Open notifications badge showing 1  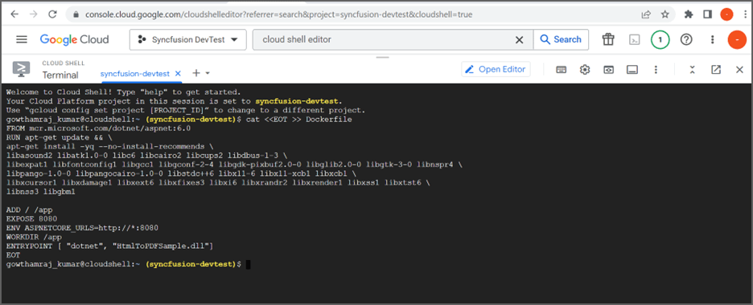click(660, 40)
